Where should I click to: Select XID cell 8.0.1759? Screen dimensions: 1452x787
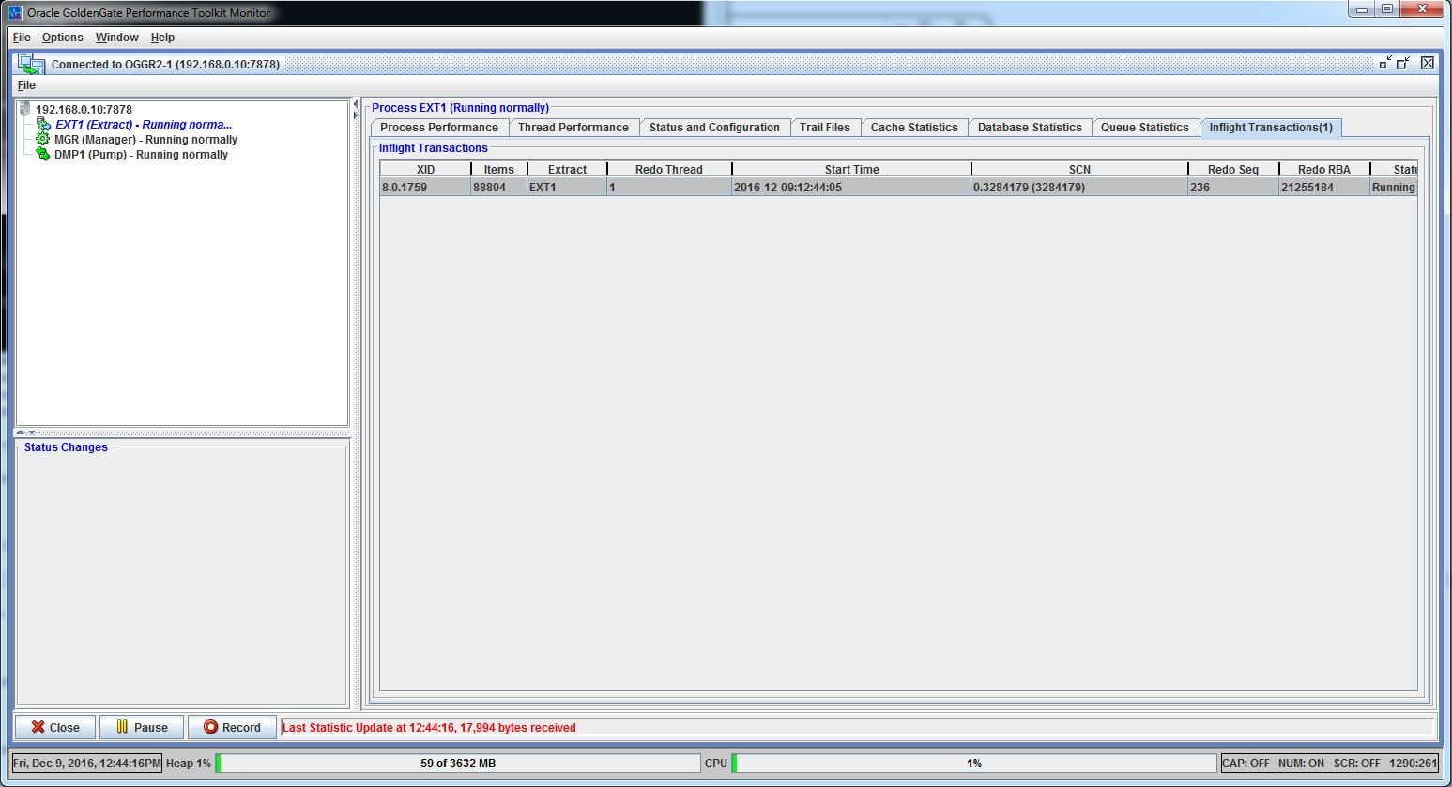point(425,188)
